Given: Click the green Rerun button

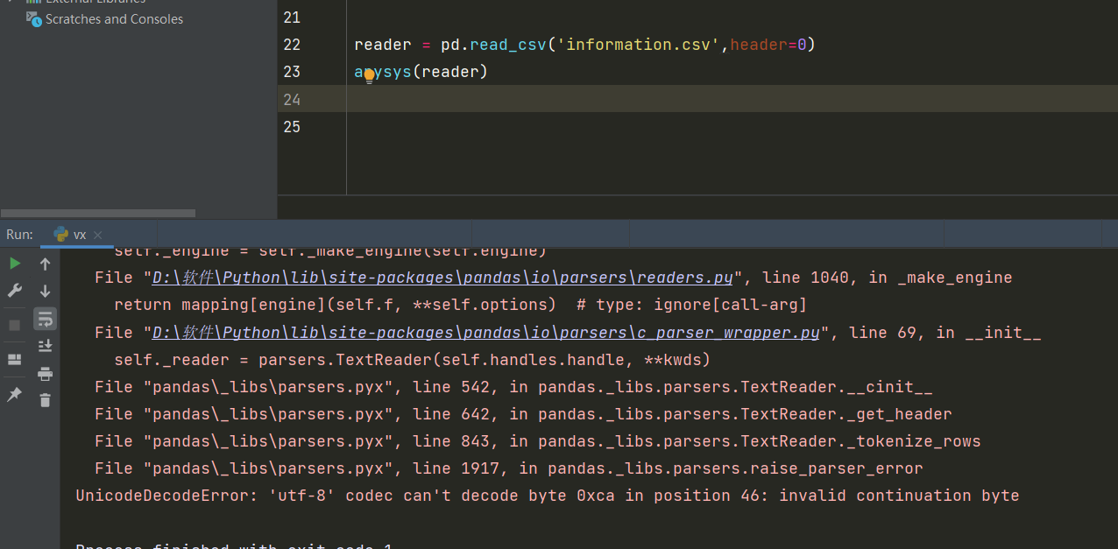Looking at the screenshot, I should tap(15, 264).
